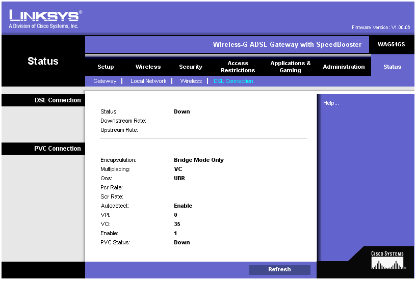Screen dimensions: 416x282
Task: Open Applications & Gaming tab
Action: coord(290,67)
